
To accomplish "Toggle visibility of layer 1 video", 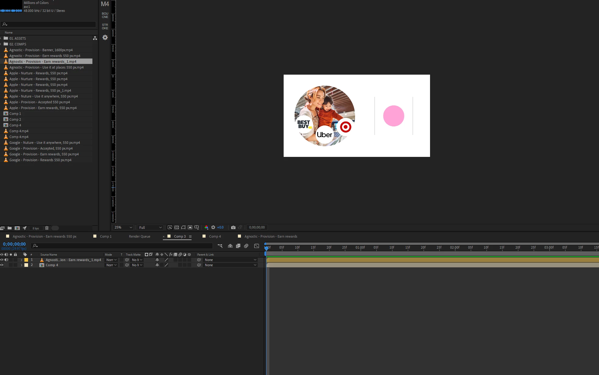I will [x=2, y=260].
